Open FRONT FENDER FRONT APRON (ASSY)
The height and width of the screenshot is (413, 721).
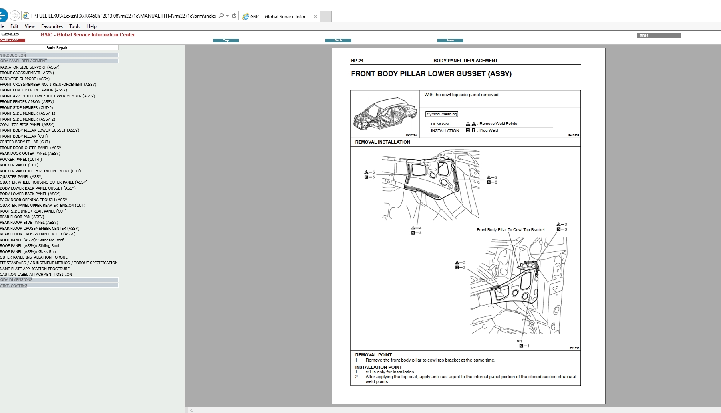coord(34,90)
